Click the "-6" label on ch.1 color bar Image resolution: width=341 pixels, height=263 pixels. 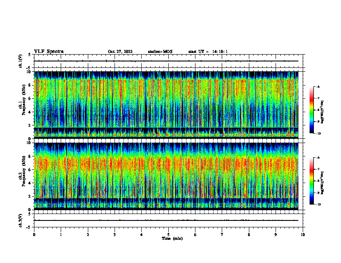pyautogui.click(x=318, y=87)
